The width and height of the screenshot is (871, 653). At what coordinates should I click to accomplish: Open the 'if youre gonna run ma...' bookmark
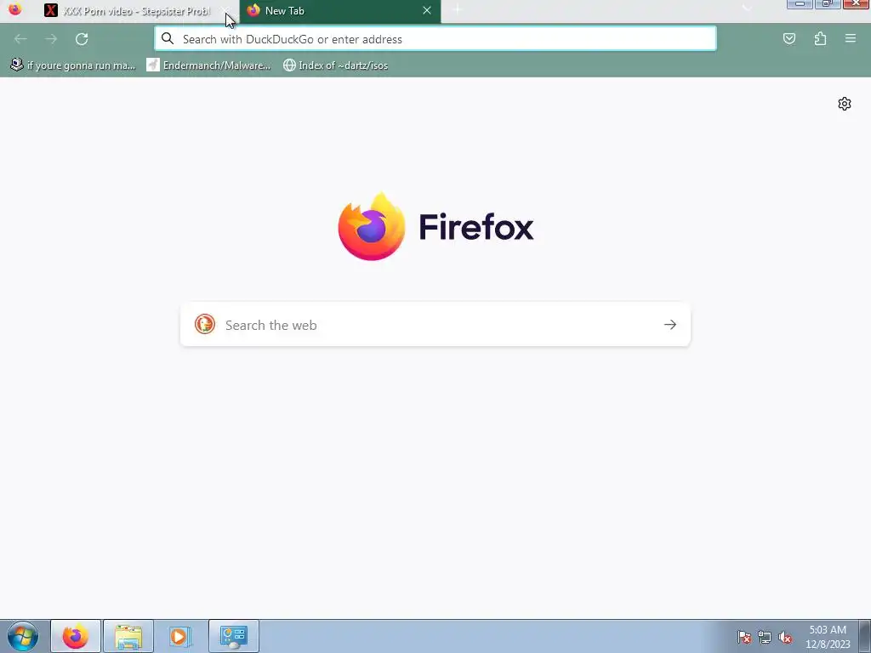73,65
